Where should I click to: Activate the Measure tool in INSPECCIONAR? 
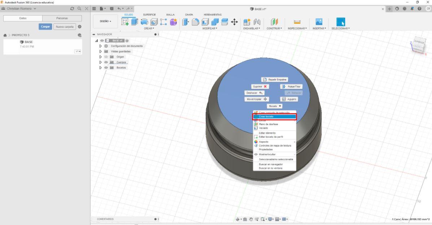pyautogui.click(x=297, y=22)
